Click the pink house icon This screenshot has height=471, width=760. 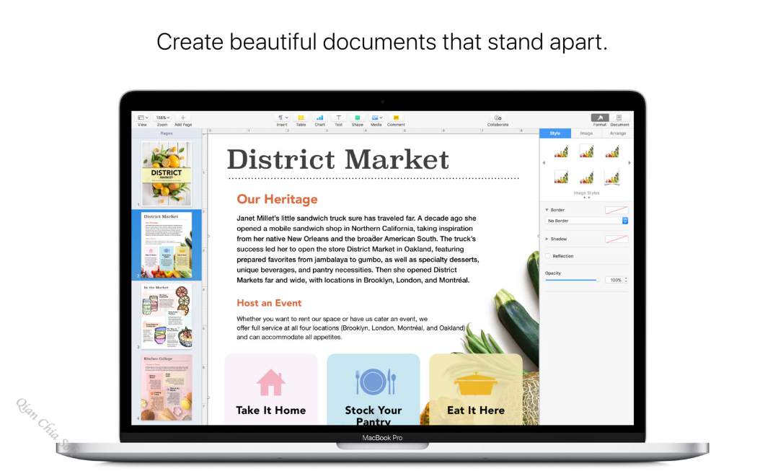271,382
